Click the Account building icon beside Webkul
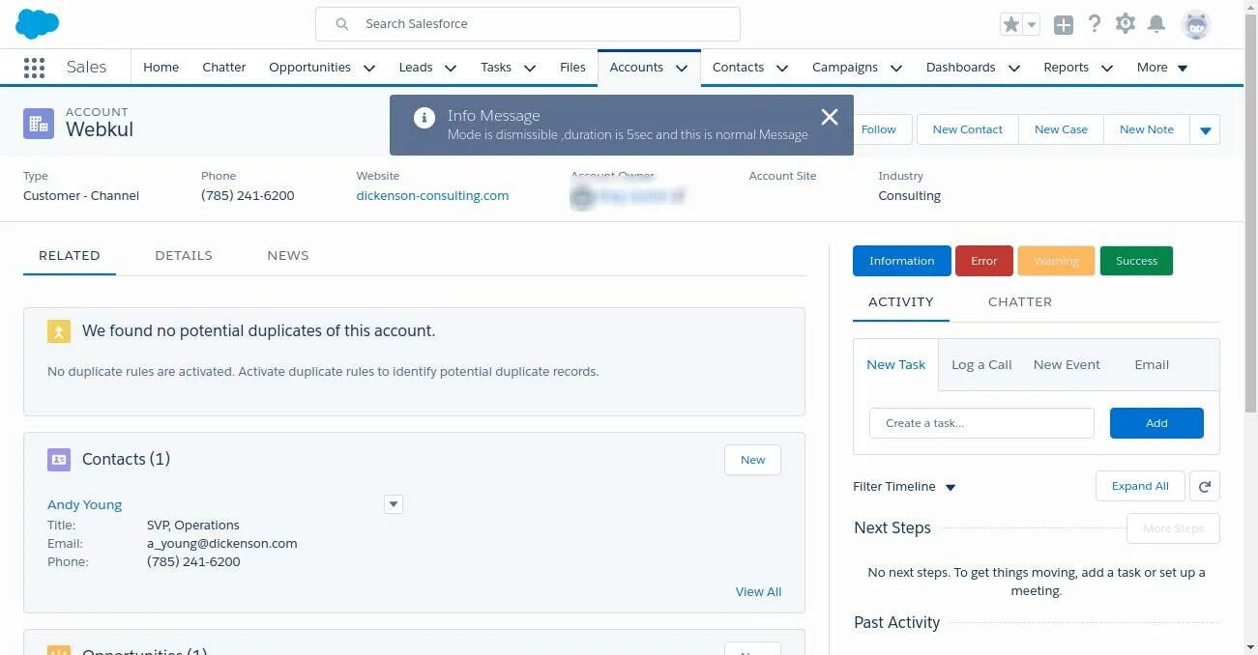This screenshot has height=655, width=1258. pyautogui.click(x=39, y=124)
